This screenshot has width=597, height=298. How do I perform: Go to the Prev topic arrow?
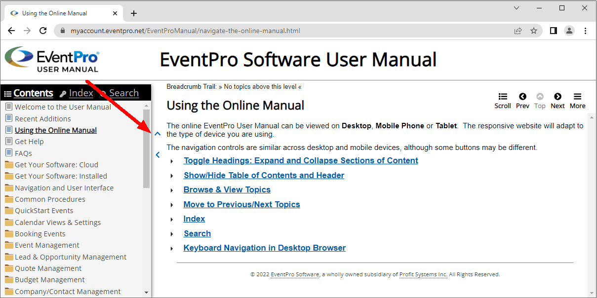click(522, 97)
